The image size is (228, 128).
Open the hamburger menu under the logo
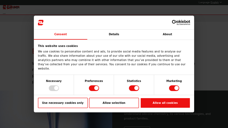point(4,13)
